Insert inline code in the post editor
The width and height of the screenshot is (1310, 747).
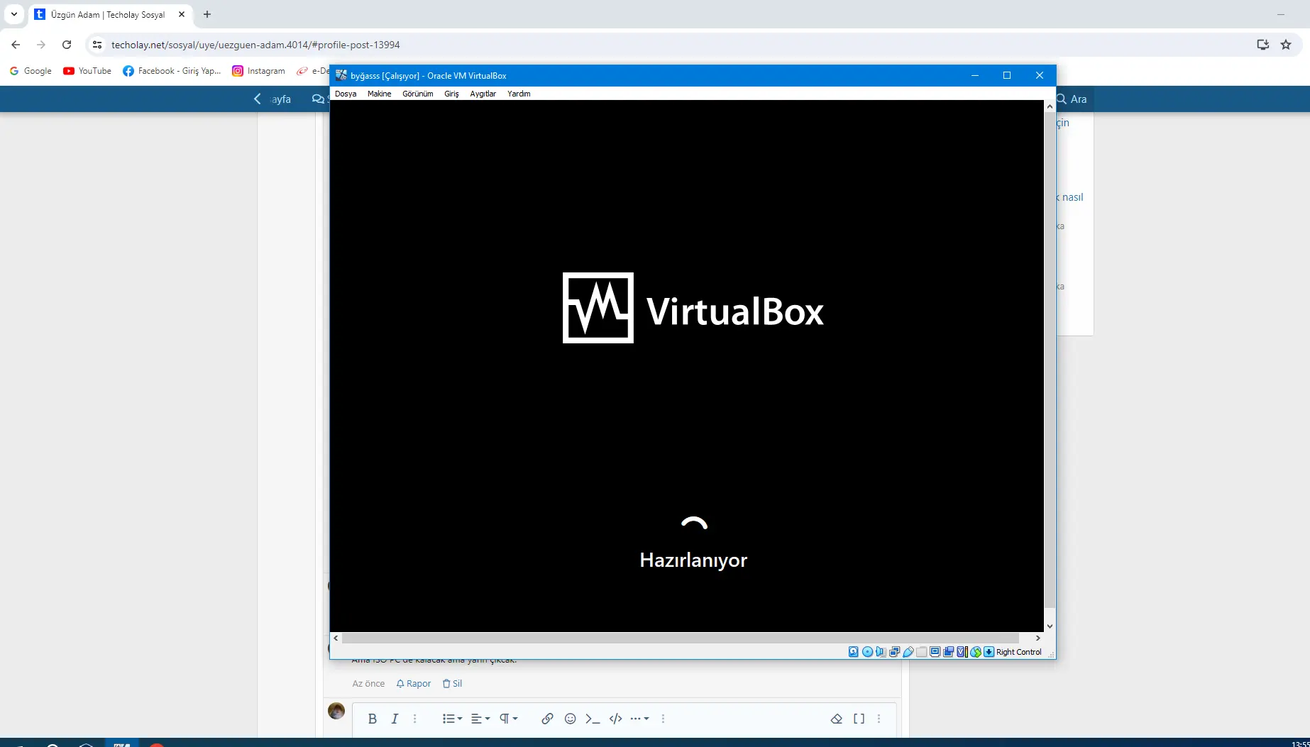[x=593, y=719]
